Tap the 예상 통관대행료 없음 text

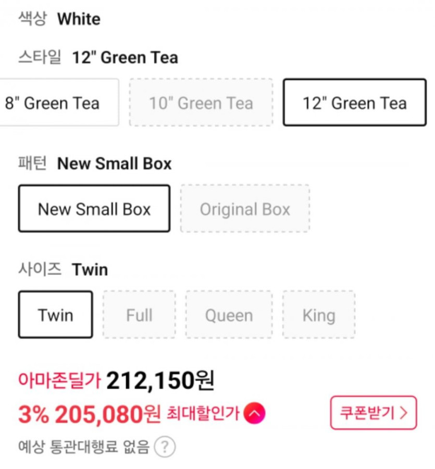(83, 447)
